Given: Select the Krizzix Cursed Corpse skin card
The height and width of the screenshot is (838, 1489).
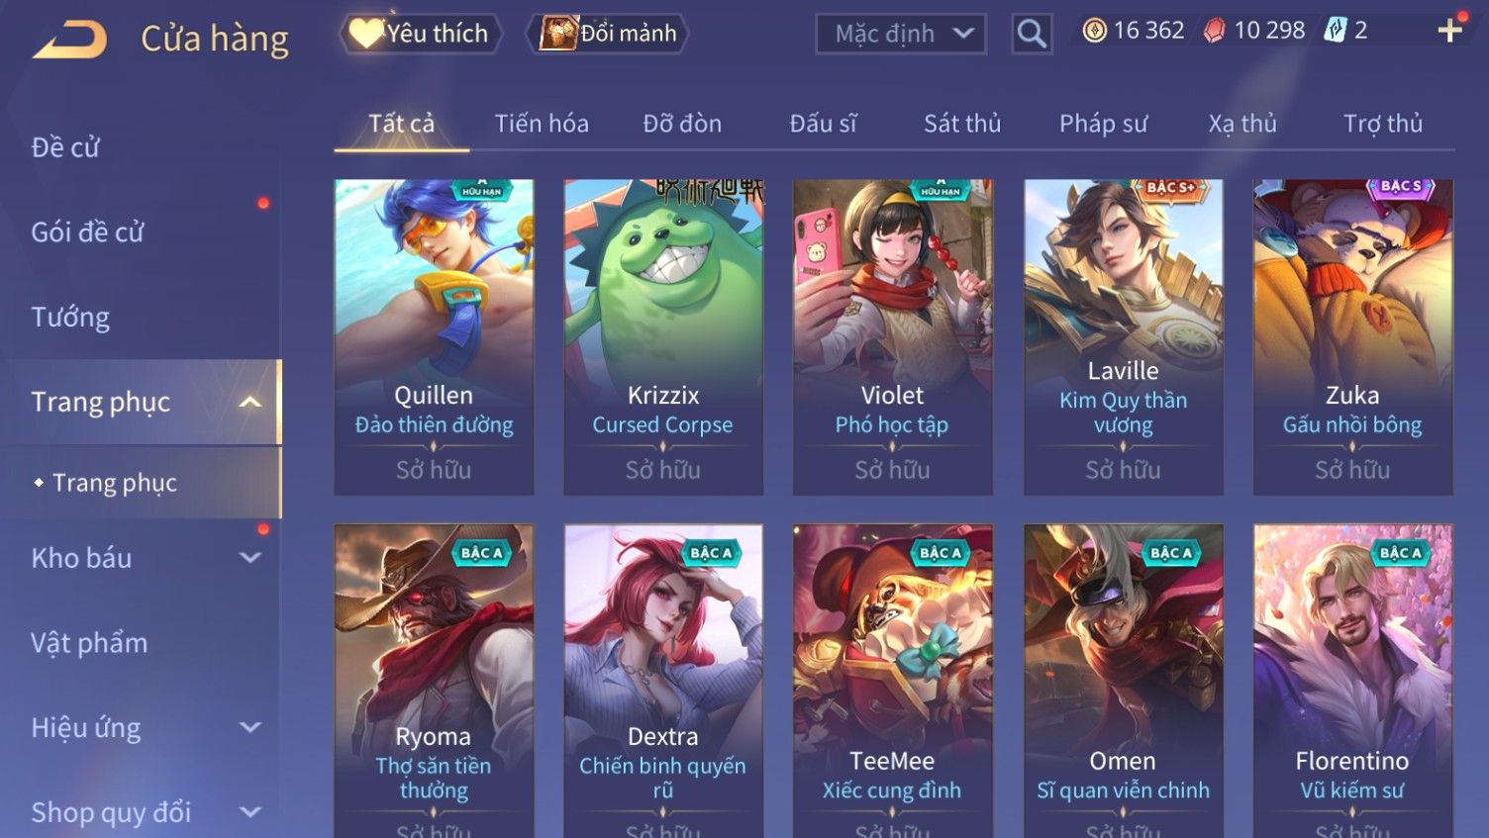Looking at the screenshot, I should pyautogui.click(x=663, y=336).
